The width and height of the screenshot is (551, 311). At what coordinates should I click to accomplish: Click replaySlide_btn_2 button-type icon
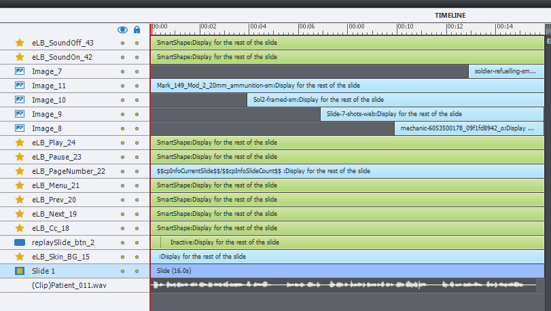pos(20,242)
